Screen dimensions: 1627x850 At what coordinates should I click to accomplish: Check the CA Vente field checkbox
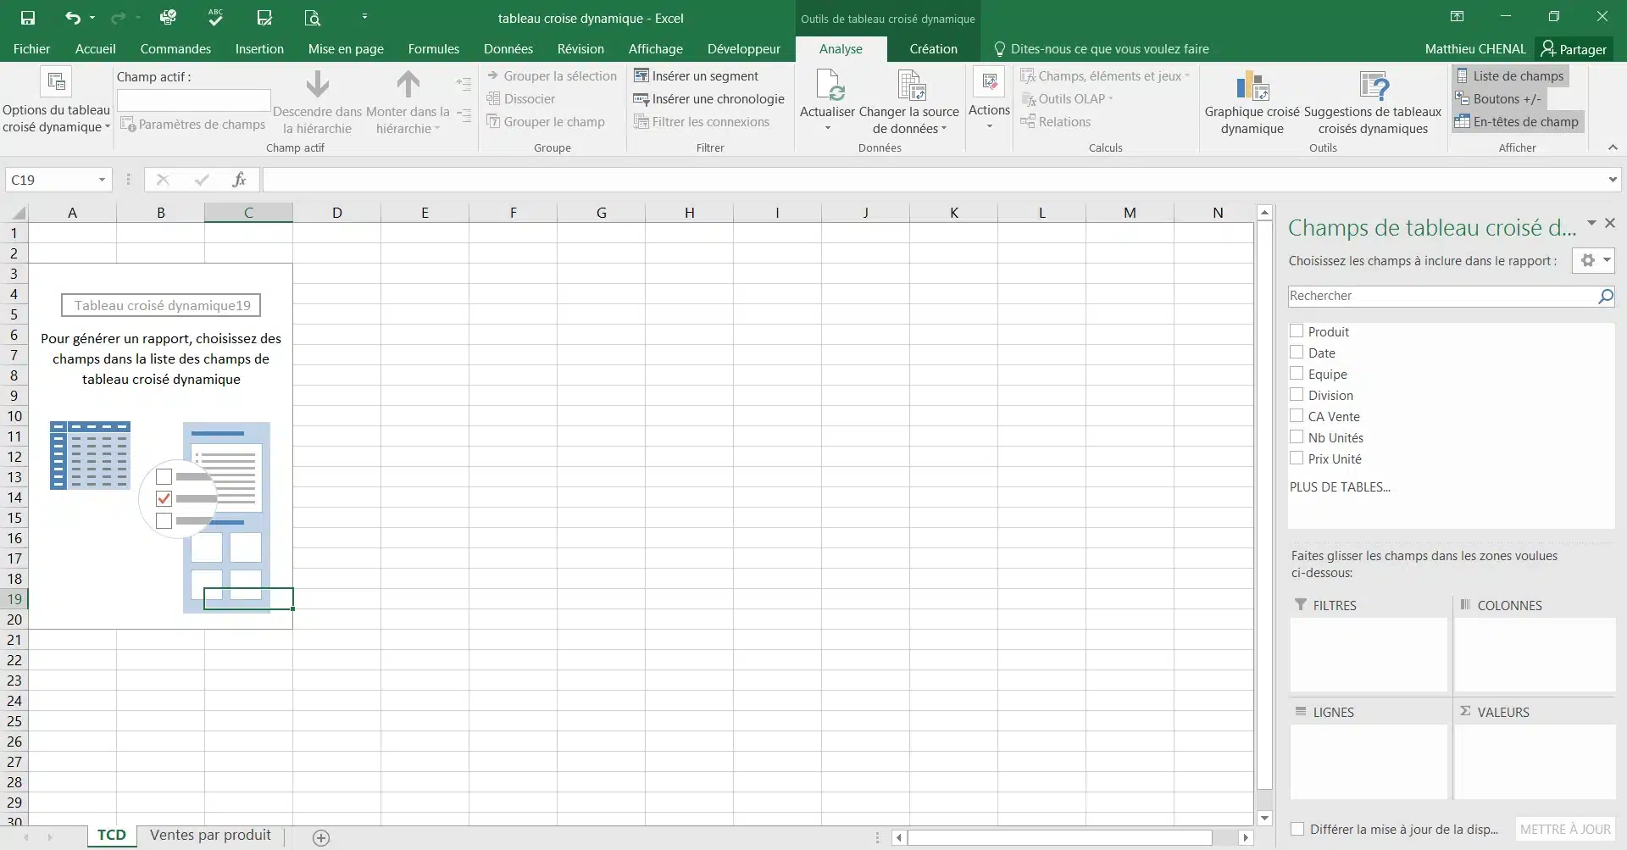click(x=1297, y=416)
